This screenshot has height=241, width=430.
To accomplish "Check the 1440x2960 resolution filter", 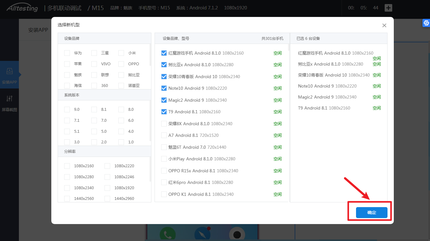I will coord(107,199).
